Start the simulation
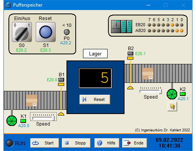 pyautogui.click(x=45, y=143)
